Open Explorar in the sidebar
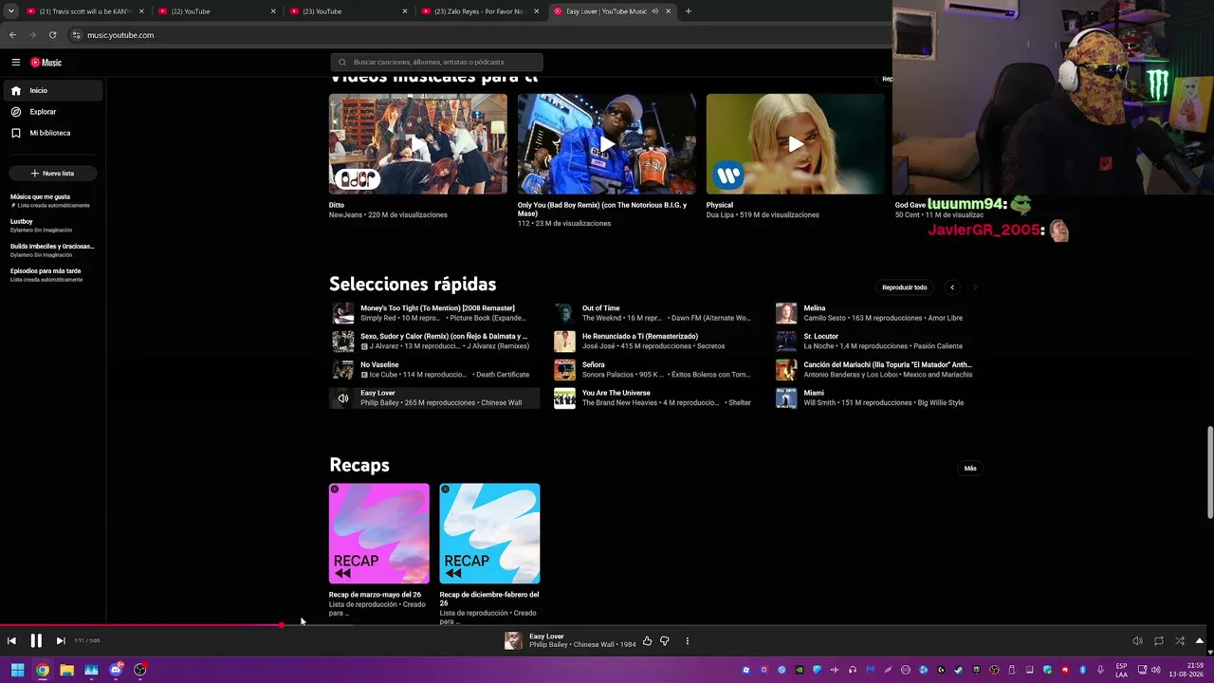 pos(53,112)
